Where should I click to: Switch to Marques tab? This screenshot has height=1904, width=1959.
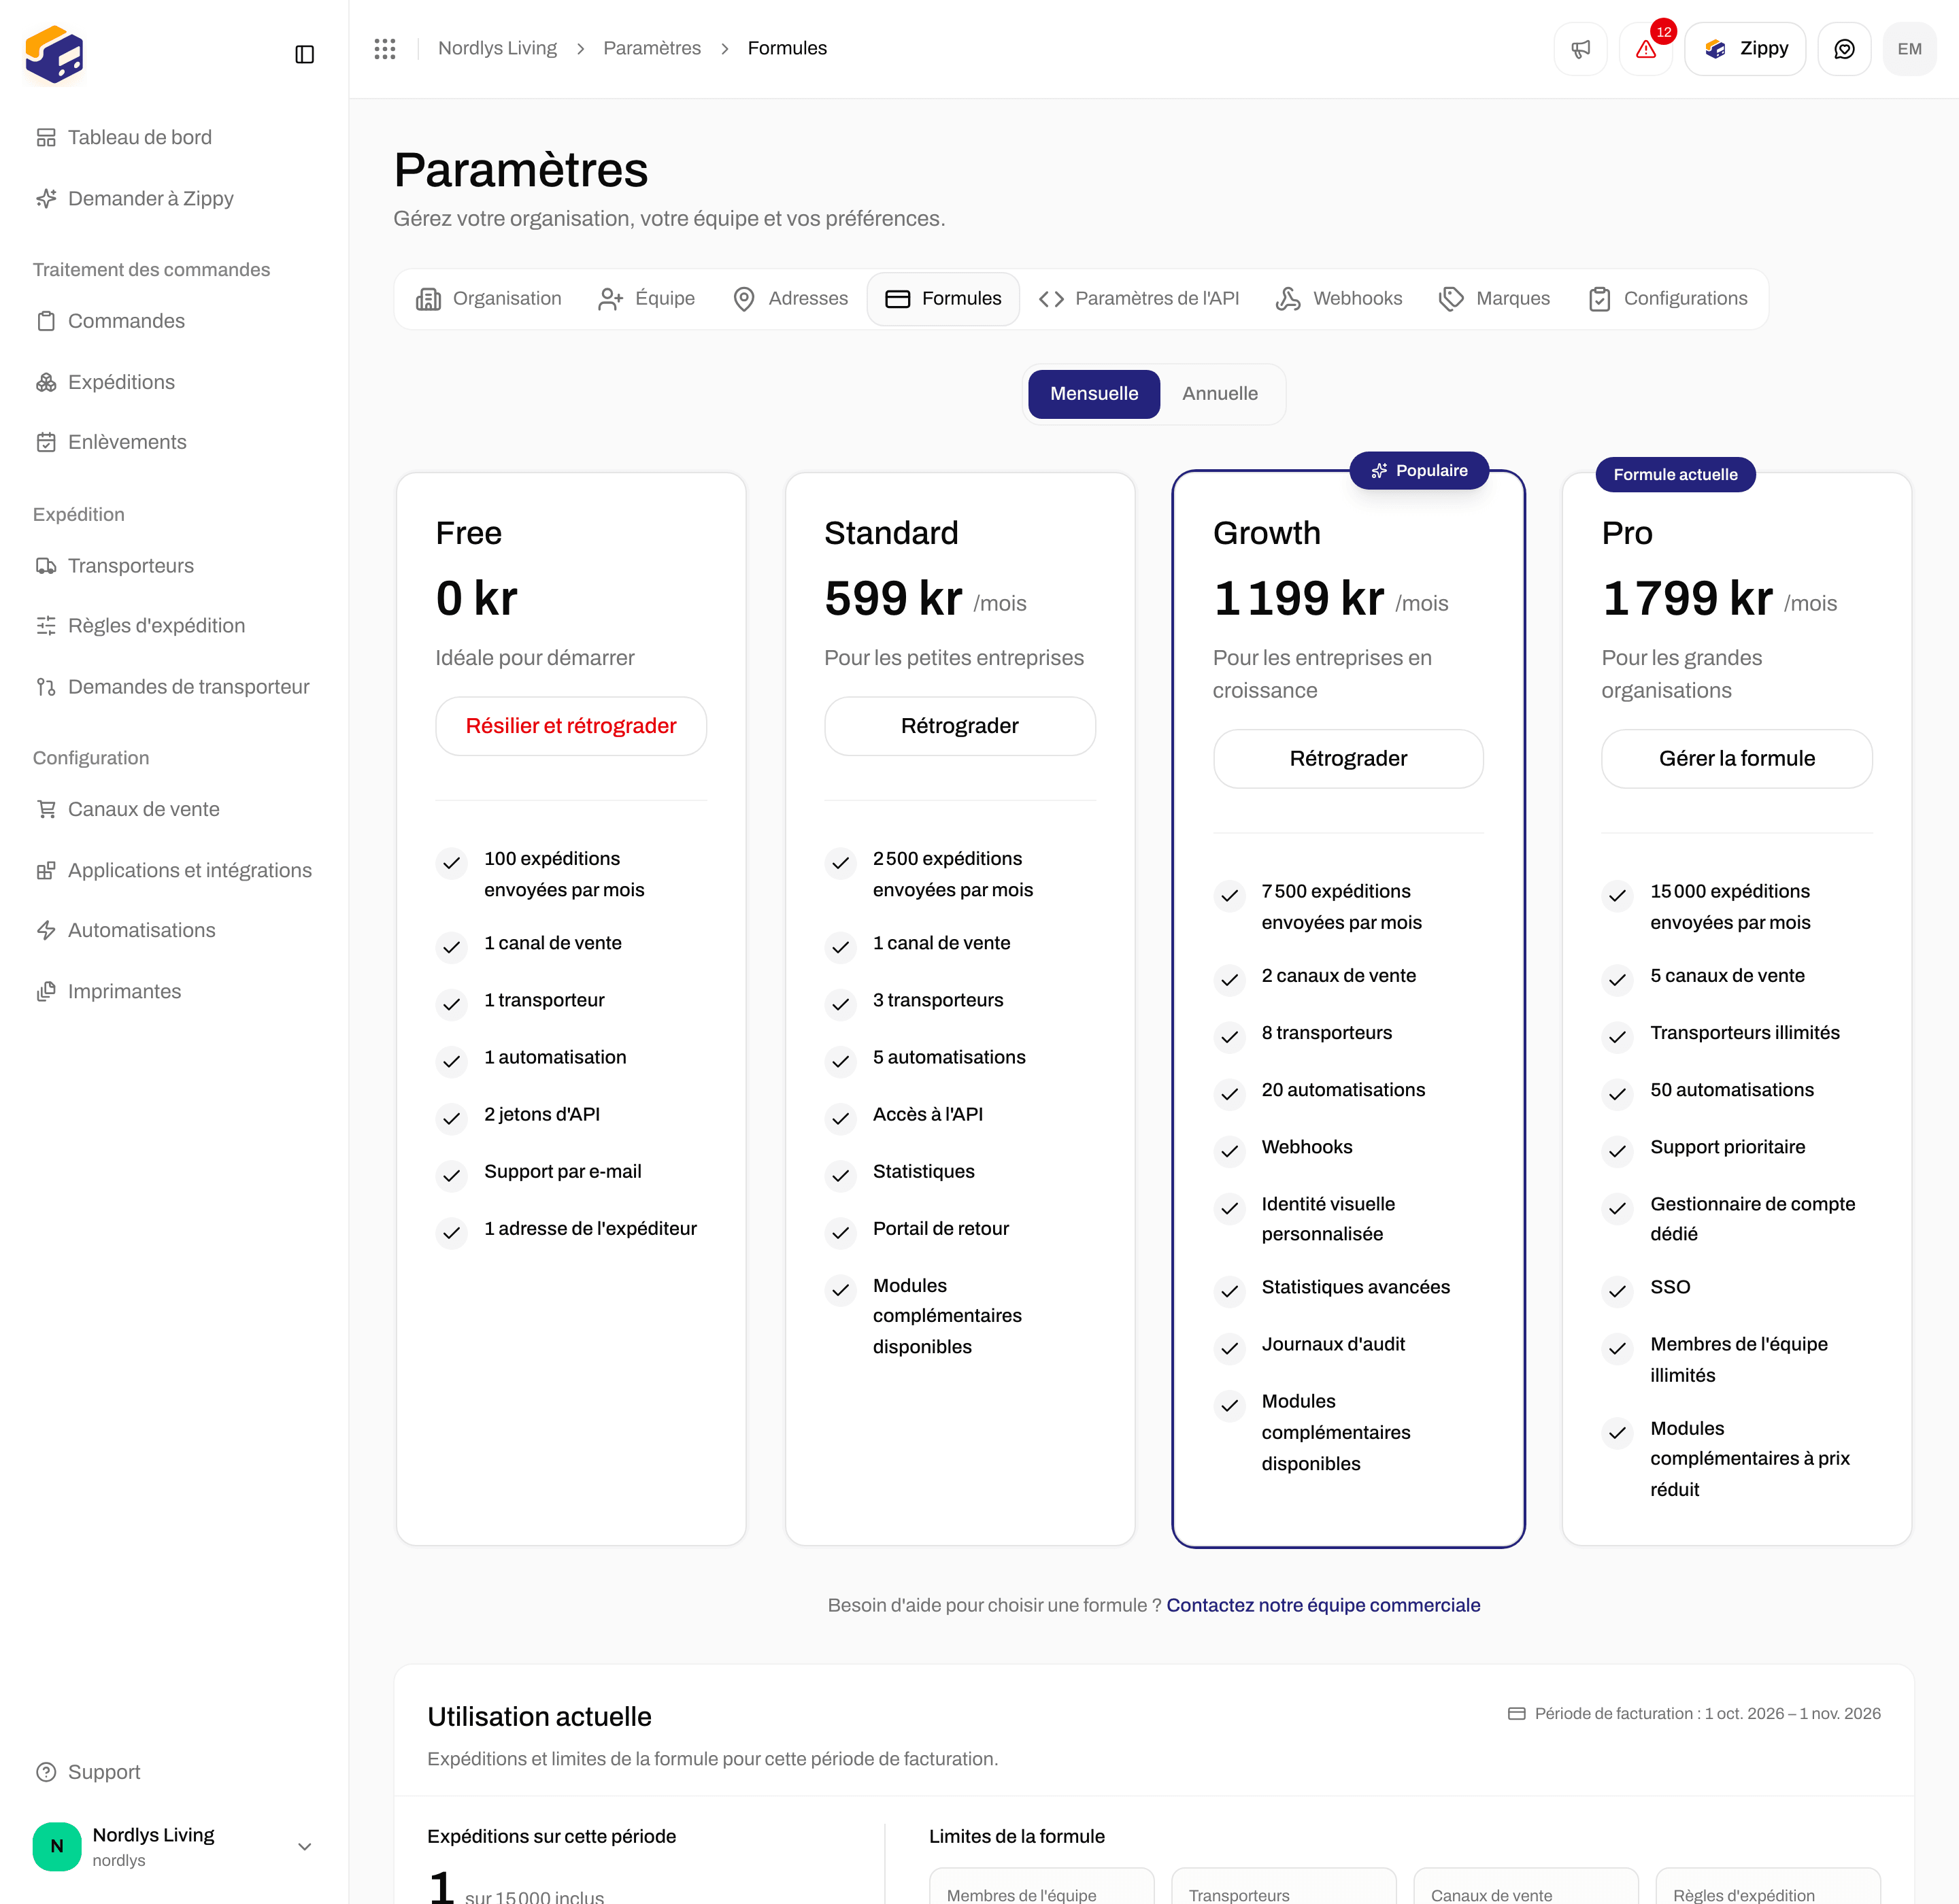[1494, 298]
